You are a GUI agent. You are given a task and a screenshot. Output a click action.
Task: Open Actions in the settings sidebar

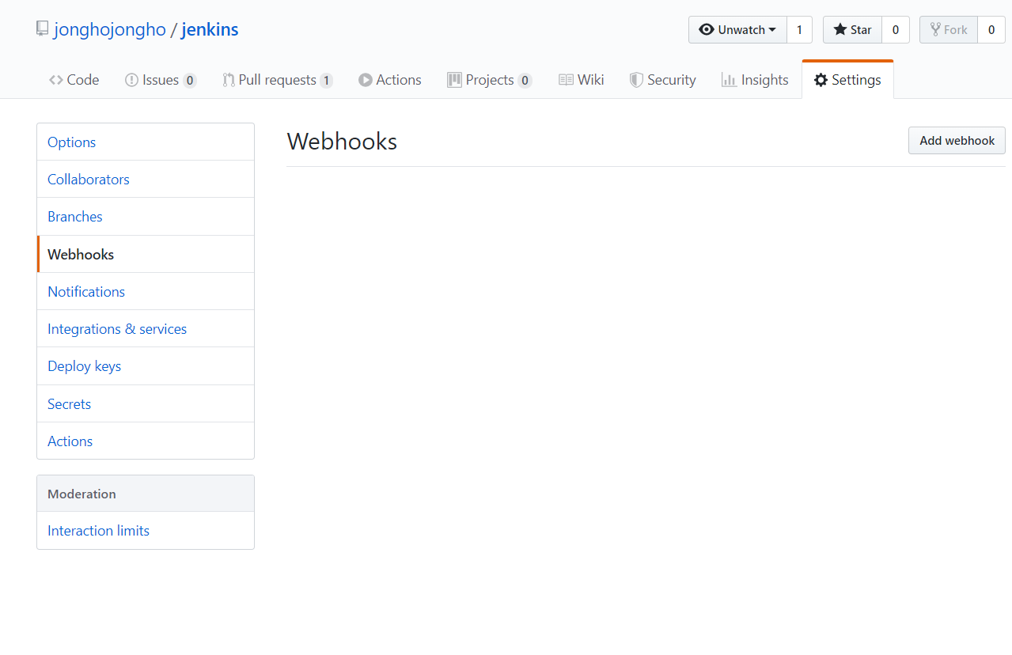[x=146, y=441]
